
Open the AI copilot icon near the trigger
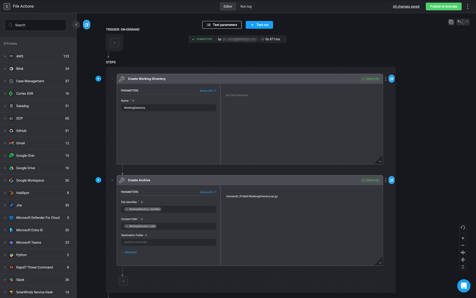point(87,25)
